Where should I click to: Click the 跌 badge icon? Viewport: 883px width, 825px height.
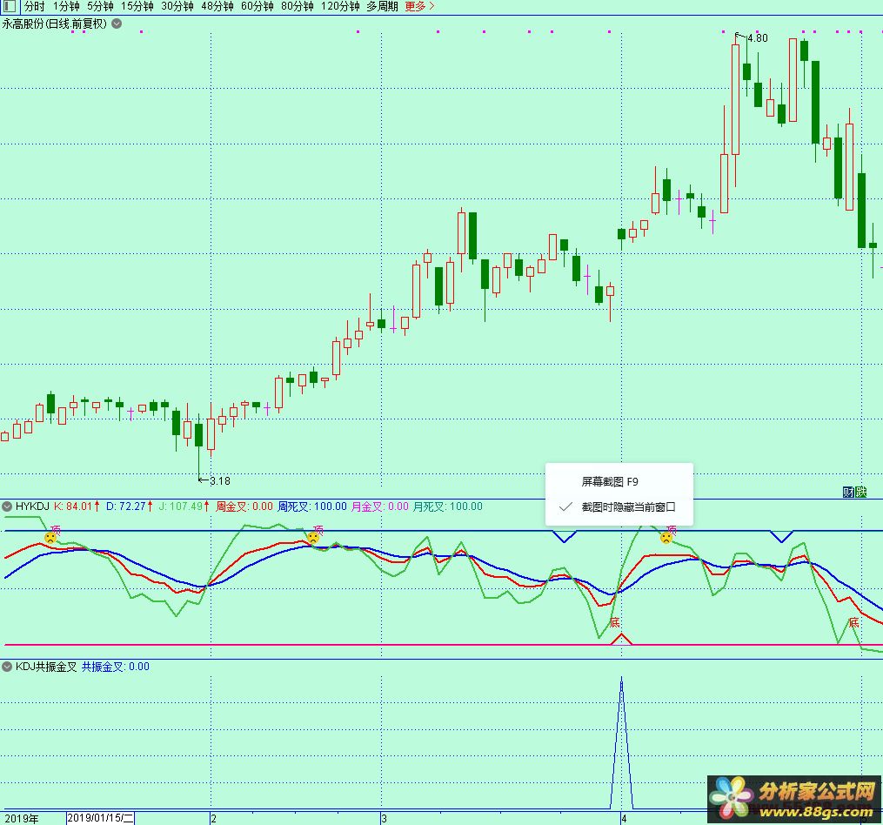point(860,492)
